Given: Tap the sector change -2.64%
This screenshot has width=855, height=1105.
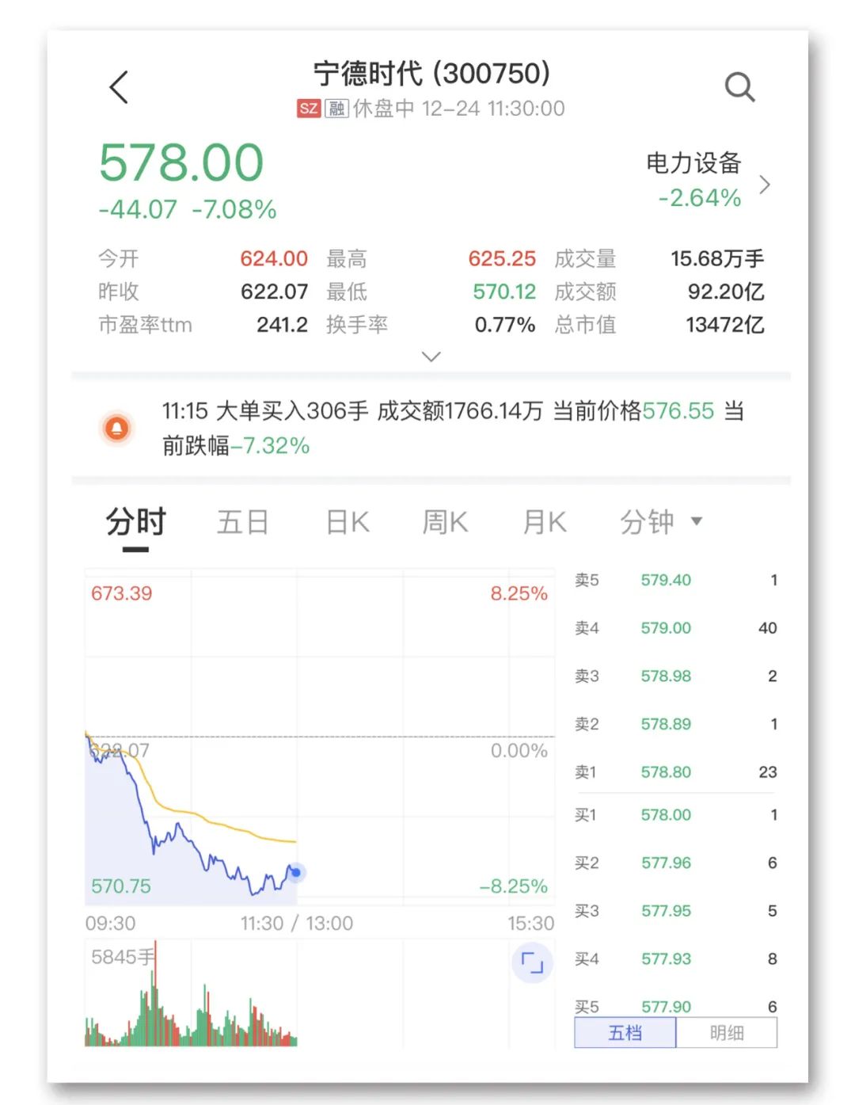Looking at the screenshot, I should point(700,197).
